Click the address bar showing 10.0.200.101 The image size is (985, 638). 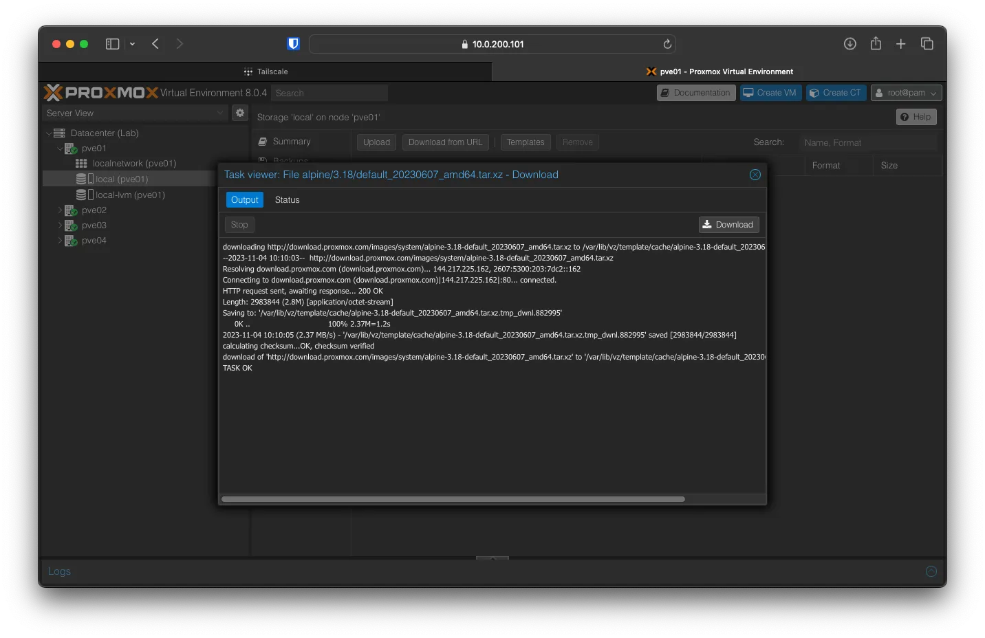coord(492,44)
